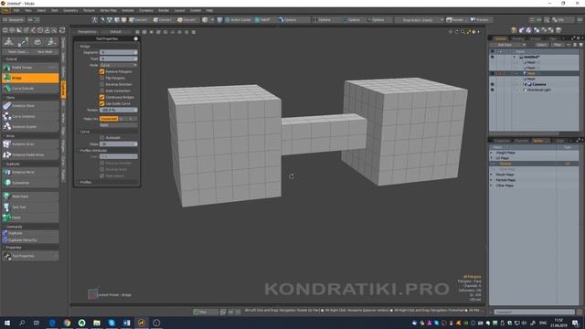Click the Duplicate command
Viewport: 585px width, 329px height.
pyautogui.click(x=30, y=233)
